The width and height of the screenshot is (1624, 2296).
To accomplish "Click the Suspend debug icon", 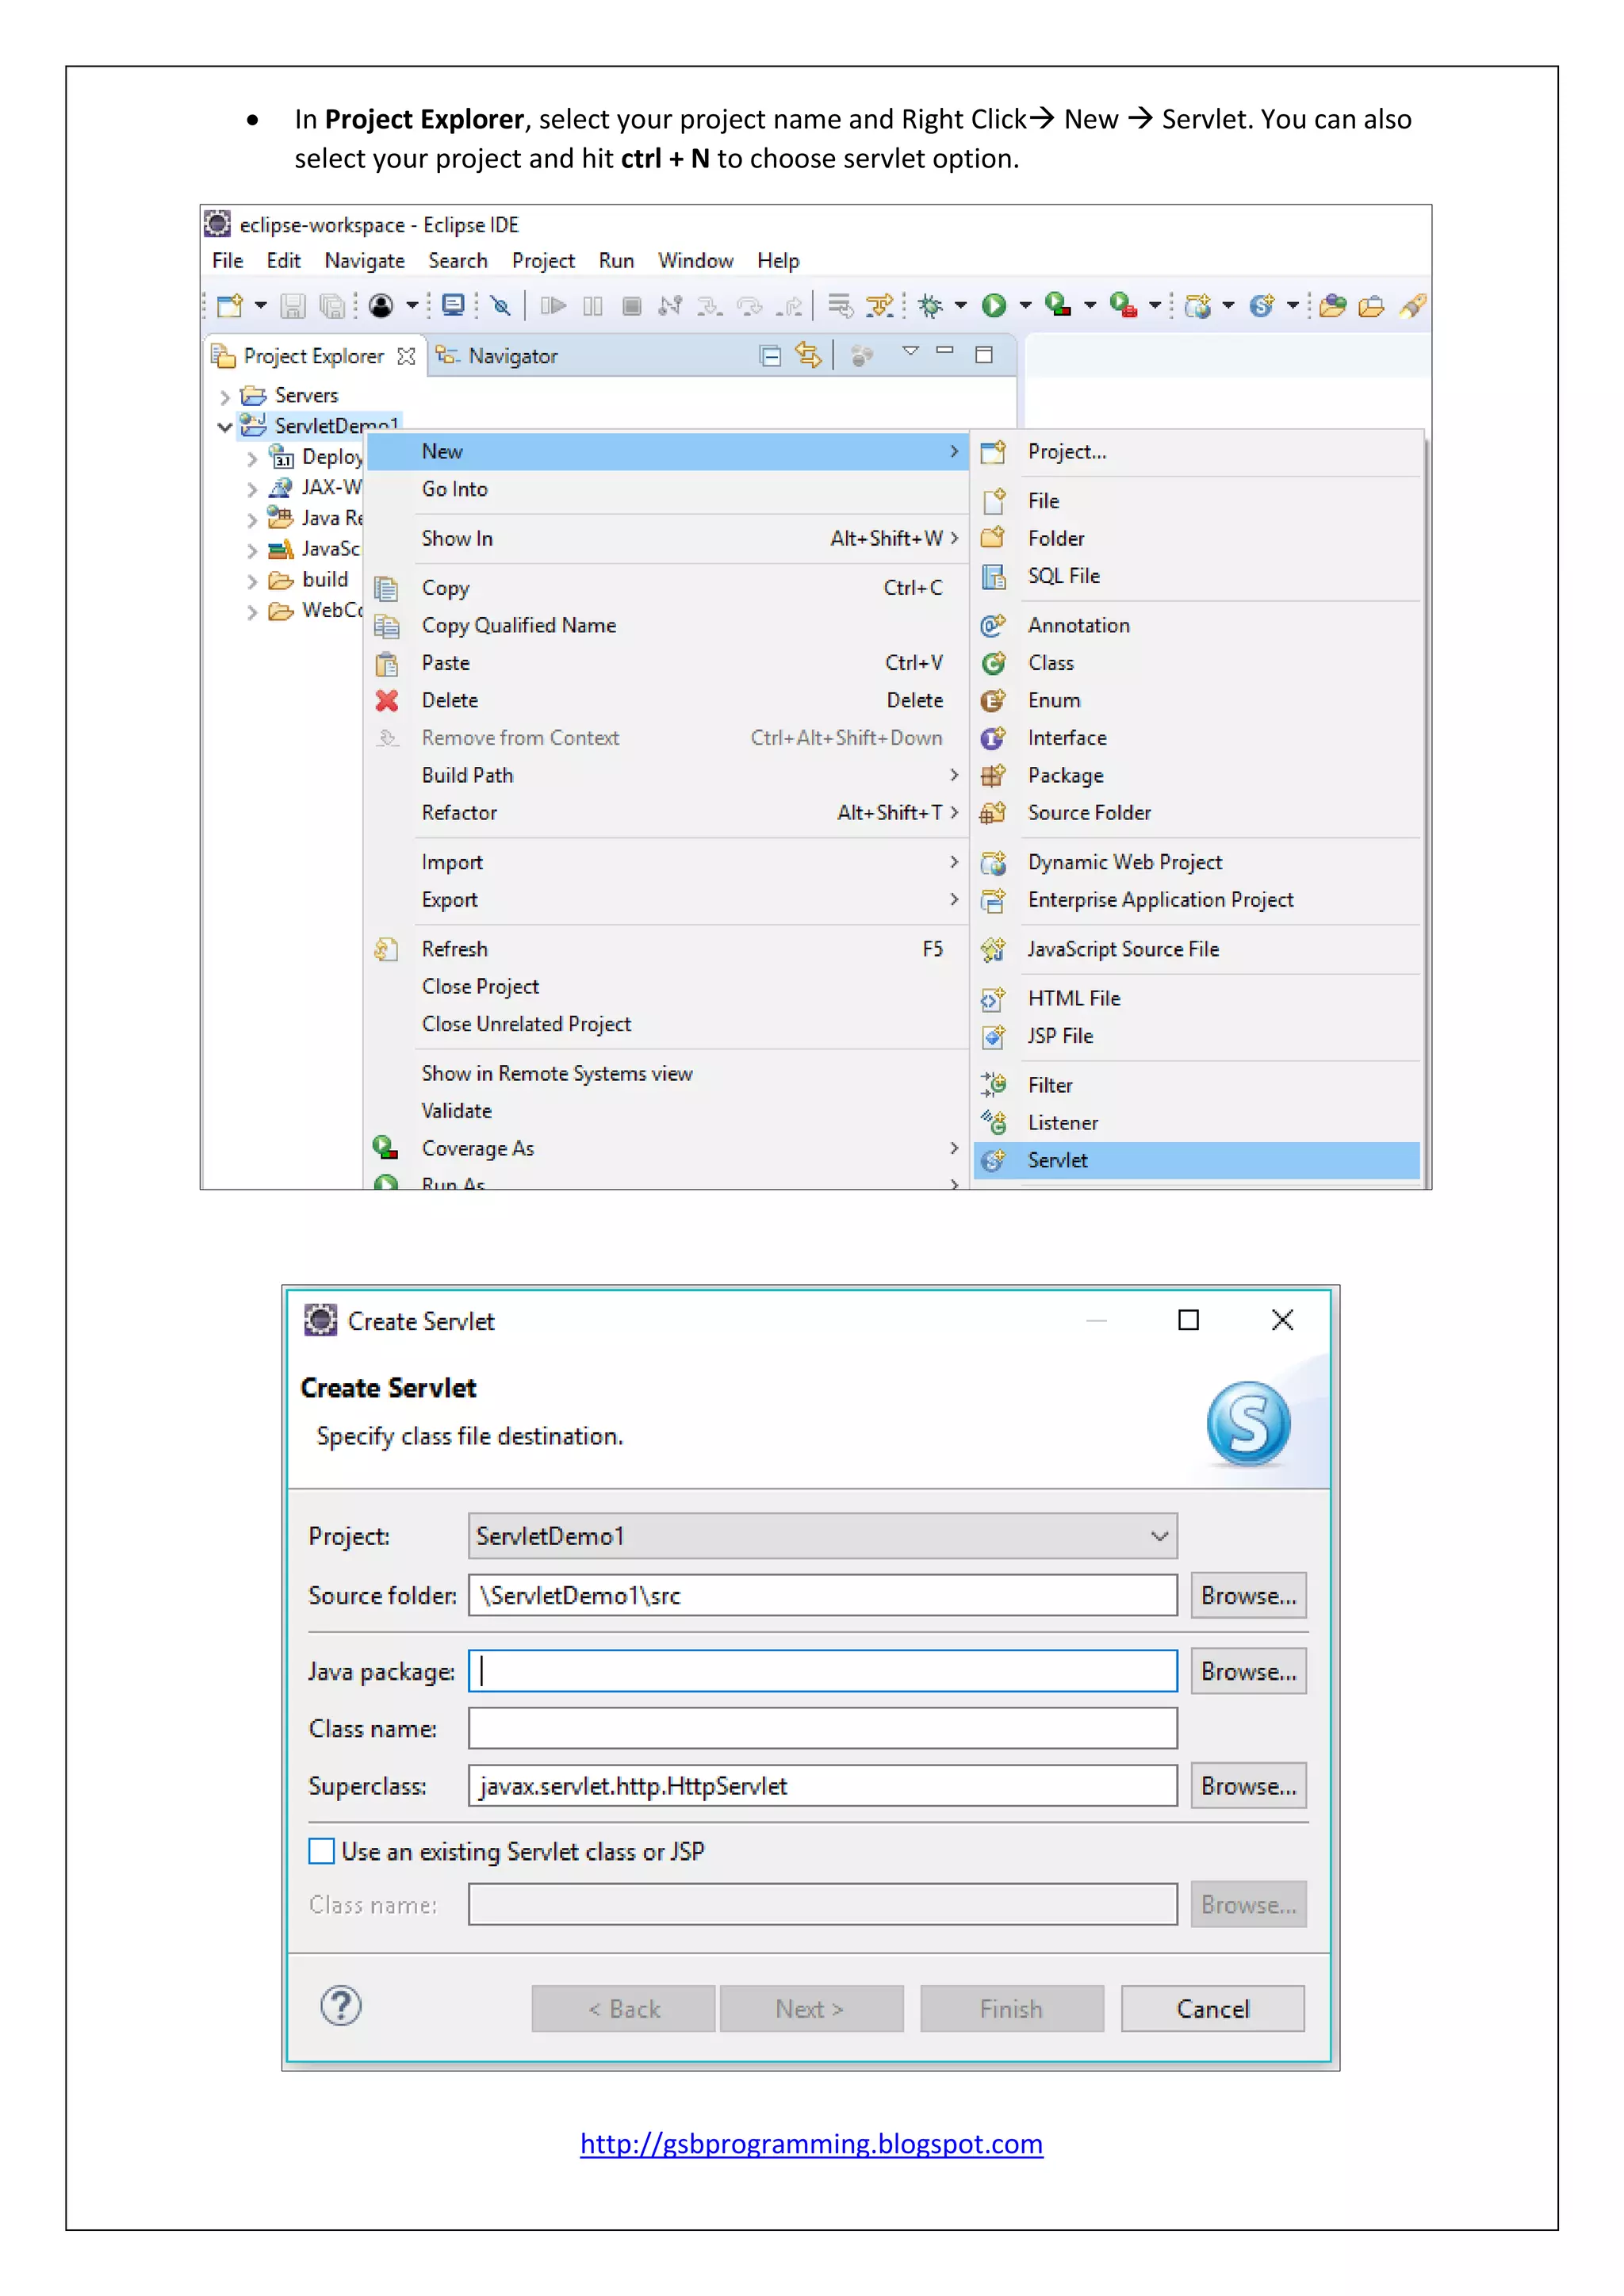I will point(593,305).
